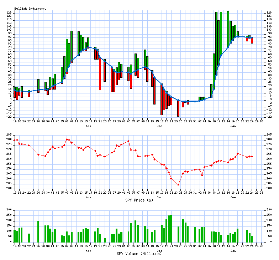Click the "SPY Price ($)" axis caption
Image resolution: width=279 pixels, height=260 pixels.
pyautogui.click(x=139, y=200)
